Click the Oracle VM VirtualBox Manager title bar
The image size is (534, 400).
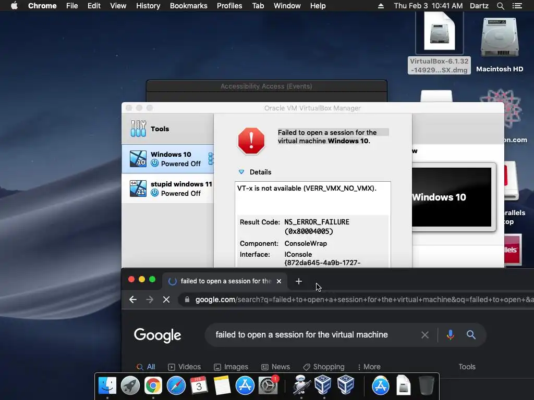pos(313,108)
